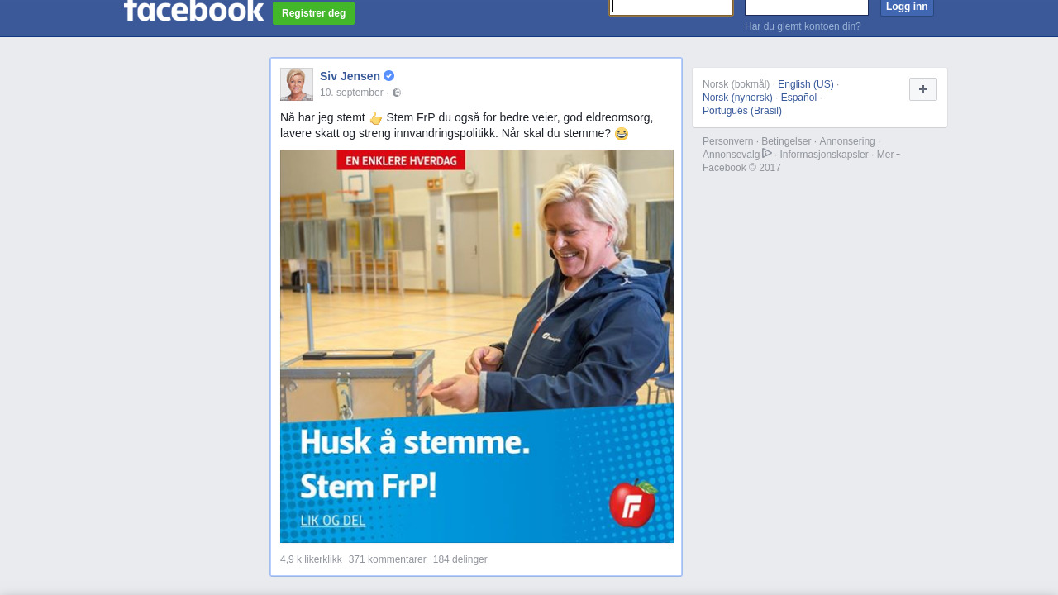The height and width of the screenshot is (595, 1058).
Task: Click the AdChoices triangle icon
Action: 767,154
